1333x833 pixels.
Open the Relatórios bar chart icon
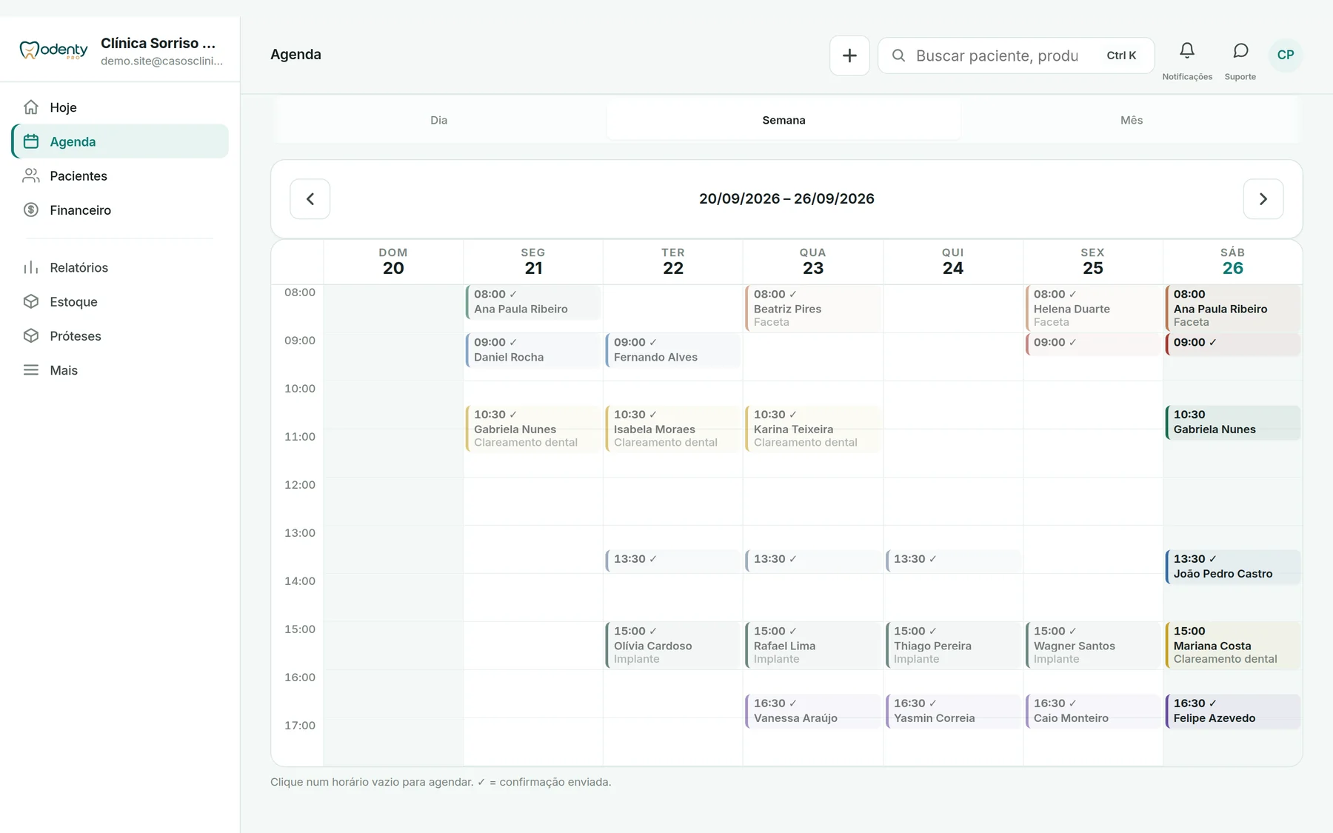pyautogui.click(x=31, y=267)
